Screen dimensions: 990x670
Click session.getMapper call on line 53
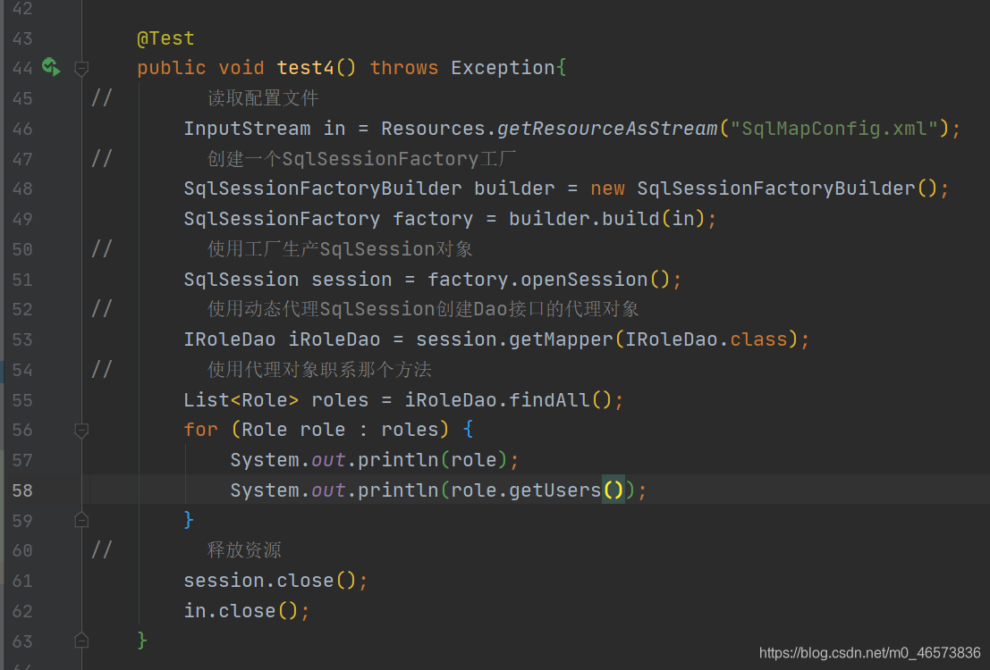click(x=514, y=339)
